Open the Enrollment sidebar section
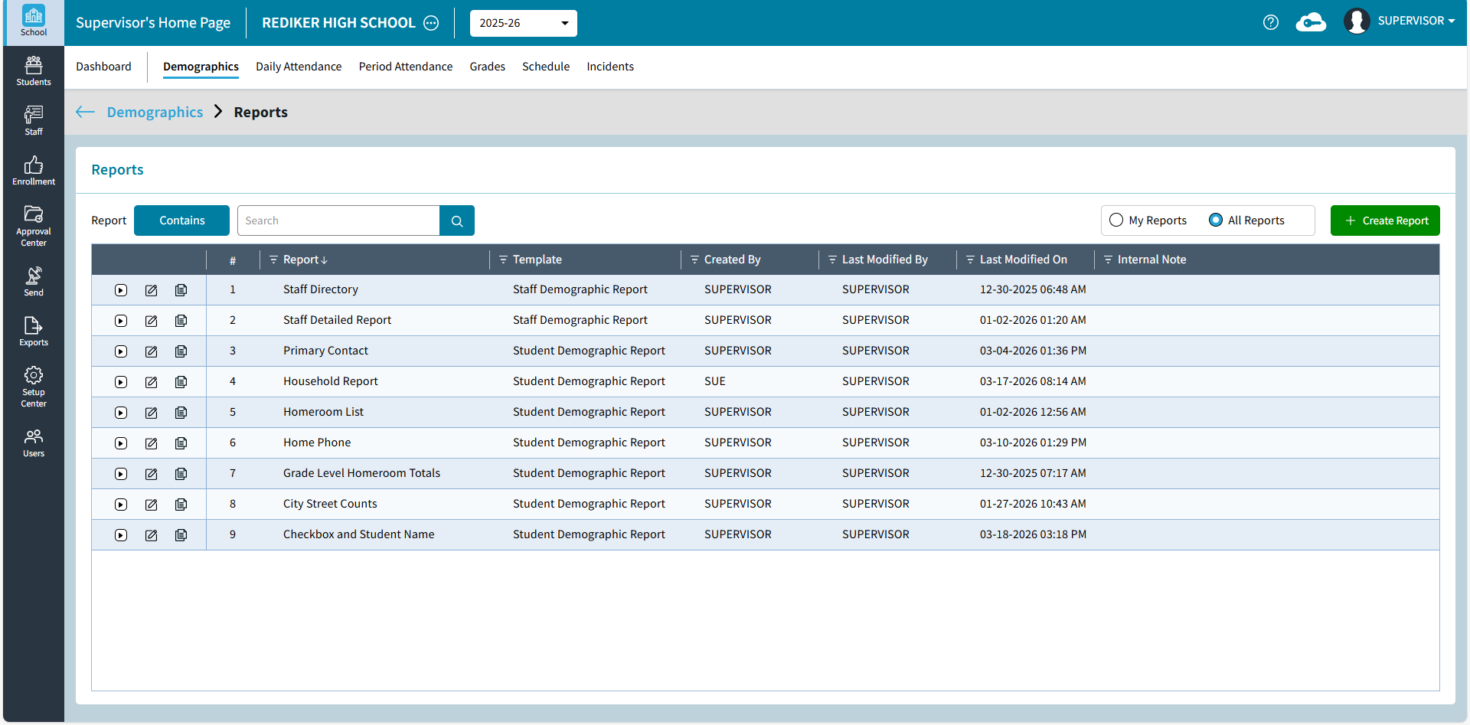The image size is (1470, 725). pyautogui.click(x=34, y=171)
